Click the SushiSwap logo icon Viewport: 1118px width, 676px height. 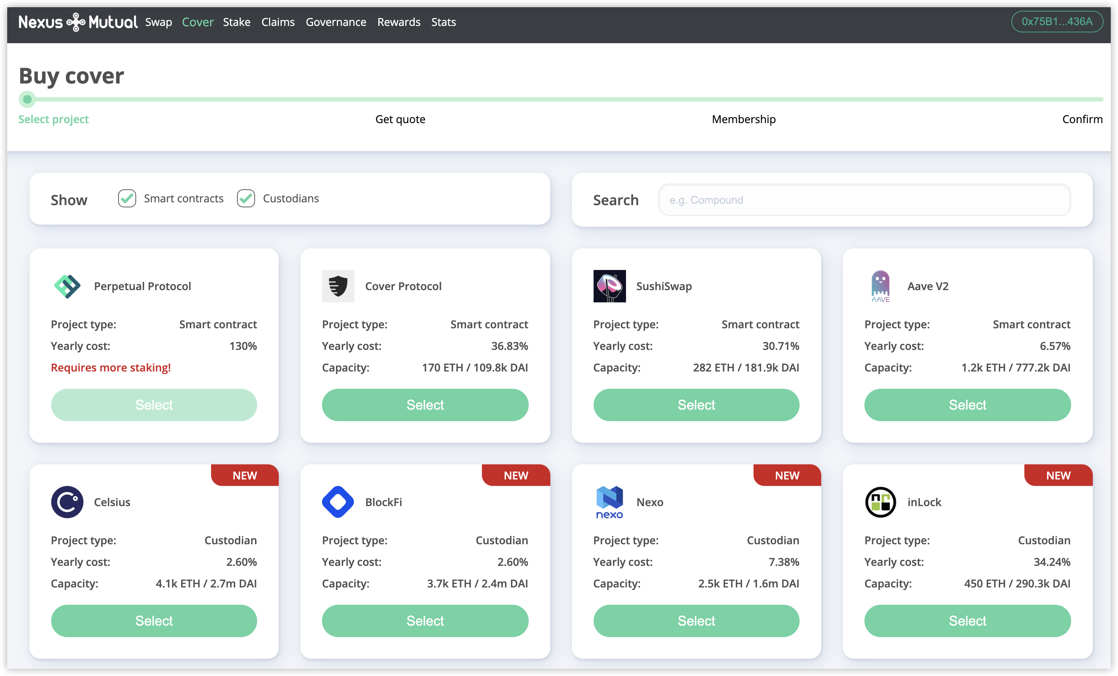coord(609,286)
